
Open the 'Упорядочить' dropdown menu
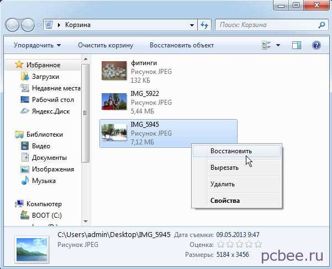pos(37,45)
